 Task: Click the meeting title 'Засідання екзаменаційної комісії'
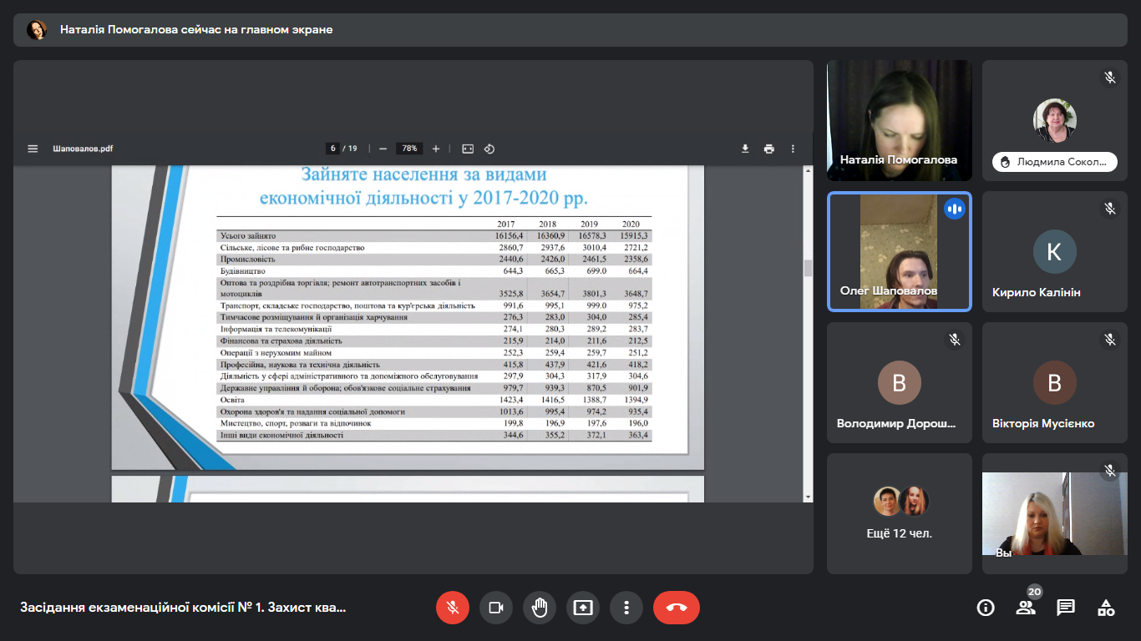183,608
